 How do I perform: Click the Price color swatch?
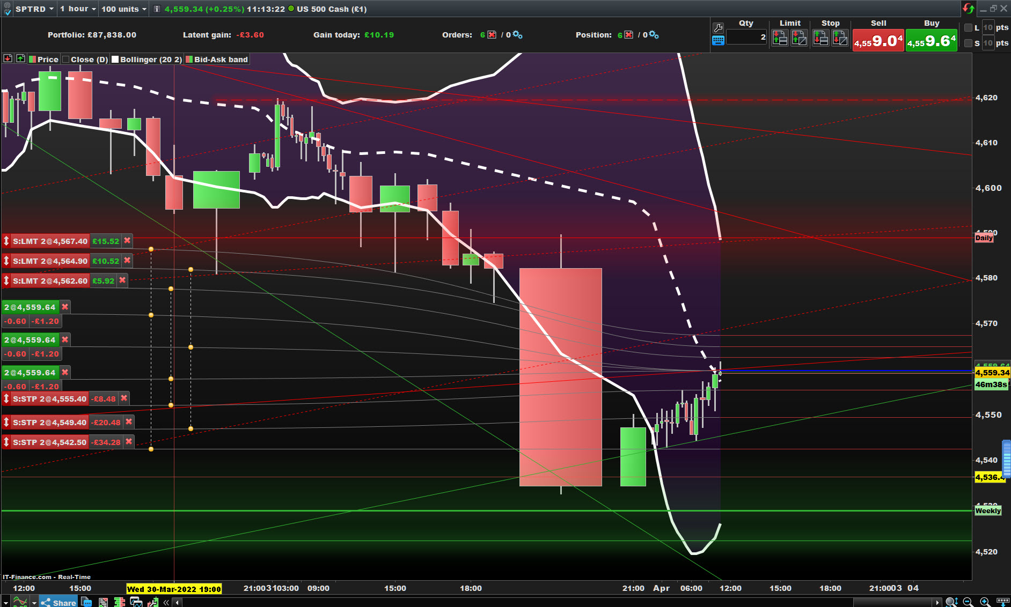[32, 60]
